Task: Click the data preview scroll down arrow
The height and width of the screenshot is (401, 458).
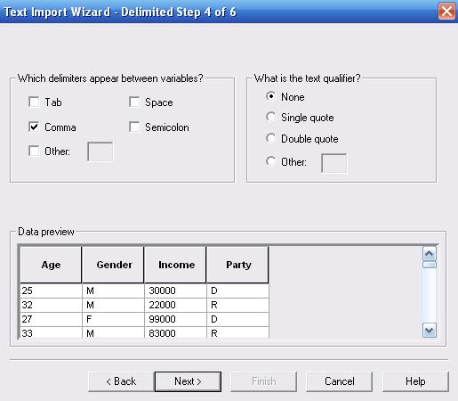Action: coord(430,331)
